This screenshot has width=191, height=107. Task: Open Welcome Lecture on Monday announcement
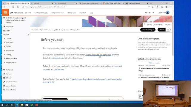(x=155, y=78)
